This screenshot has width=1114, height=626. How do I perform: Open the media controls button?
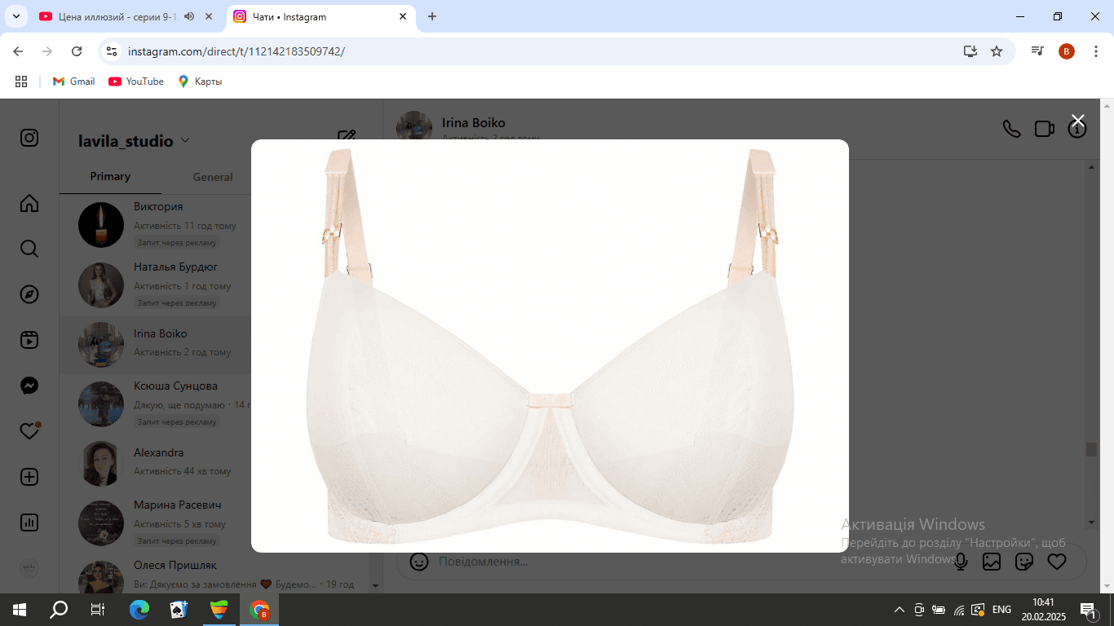point(1037,51)
